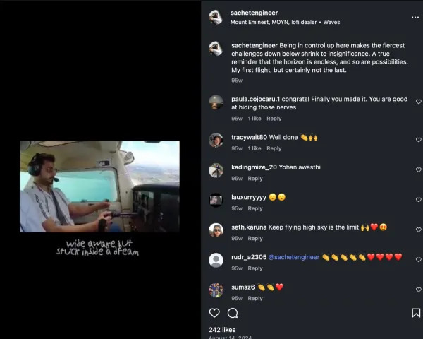Reply to kadingmize_20's comment

click(255, 179)
